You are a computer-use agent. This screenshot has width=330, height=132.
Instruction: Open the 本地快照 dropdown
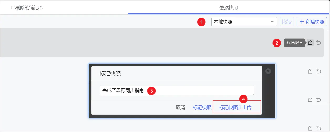[244, 22]
